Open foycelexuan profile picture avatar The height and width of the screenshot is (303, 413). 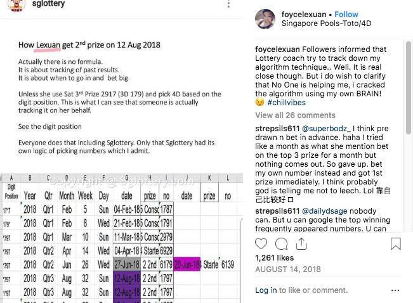265,18
